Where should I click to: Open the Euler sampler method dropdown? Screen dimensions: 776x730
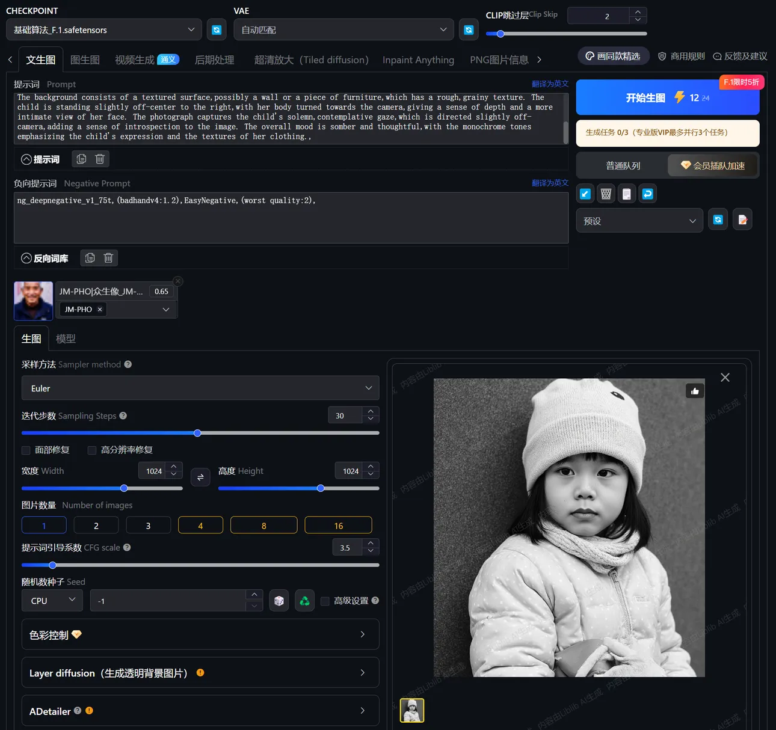click(200, 388)
